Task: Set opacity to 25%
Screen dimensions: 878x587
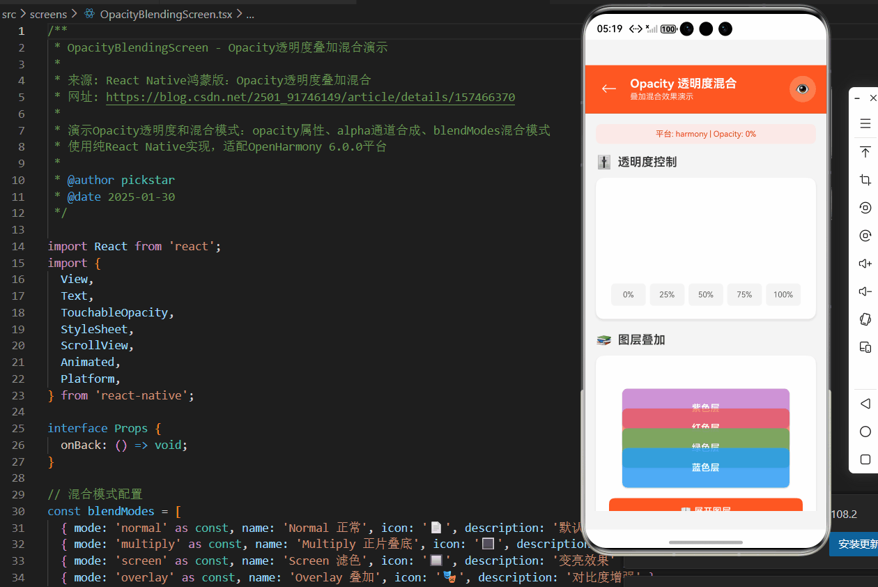Action: tap(667, 295)
